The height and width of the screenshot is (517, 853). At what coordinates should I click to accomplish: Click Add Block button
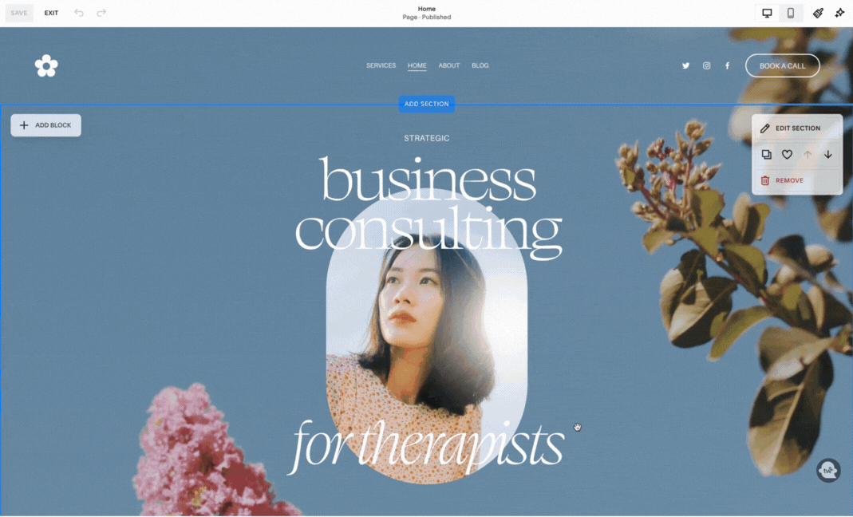point(45,125)
